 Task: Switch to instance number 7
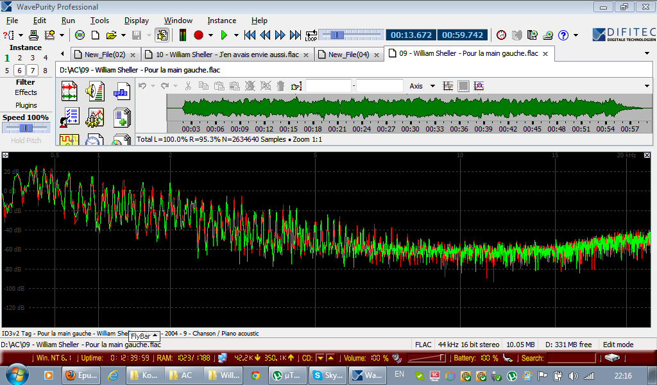[32, 71]
